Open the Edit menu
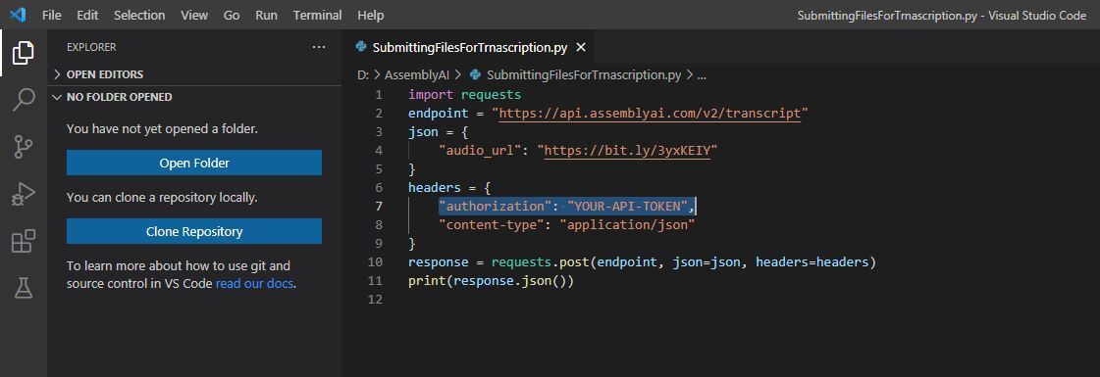The height and width of the screenshot is (377, 1100). click(x=87, y=15)
